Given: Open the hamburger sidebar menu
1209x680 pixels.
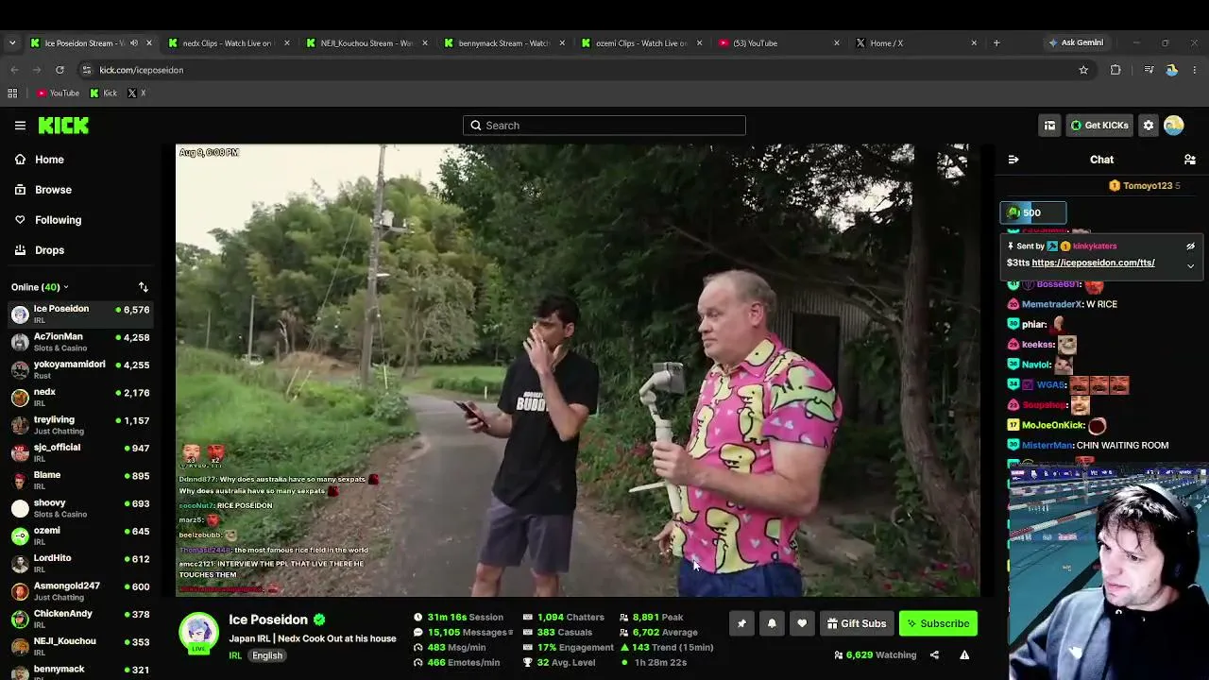Looking at the screenshot, I should (20, 125).
